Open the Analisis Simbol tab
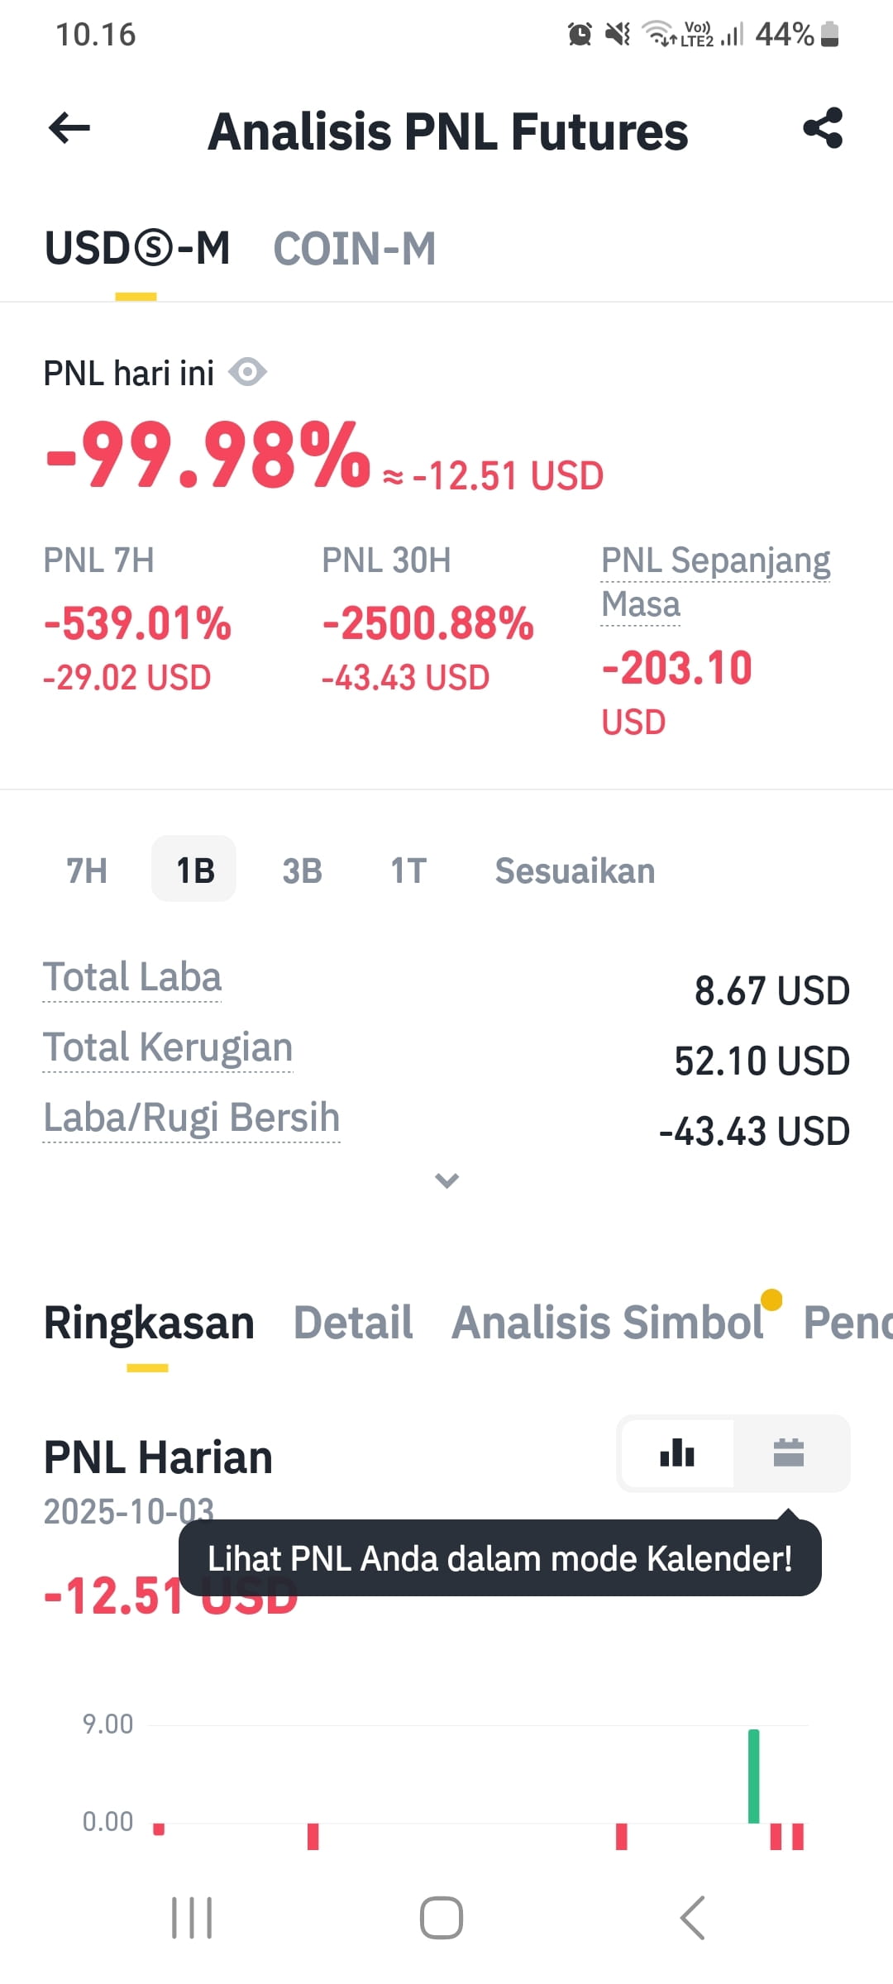The width and height of the screenshot is (893, 1984). (607, 1323)
